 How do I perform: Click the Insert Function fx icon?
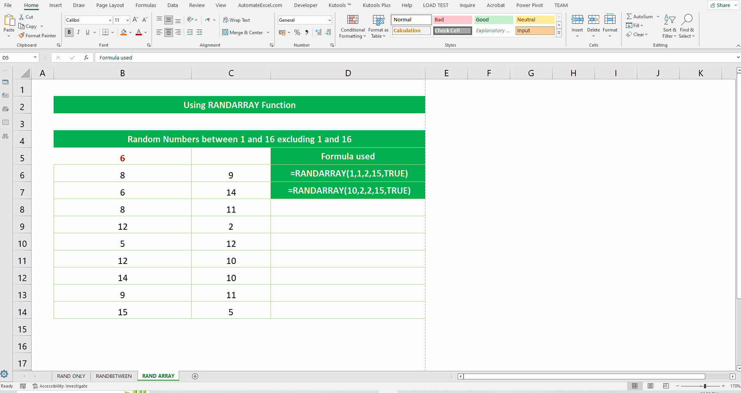pyautogui.click(x=86, y=58)
